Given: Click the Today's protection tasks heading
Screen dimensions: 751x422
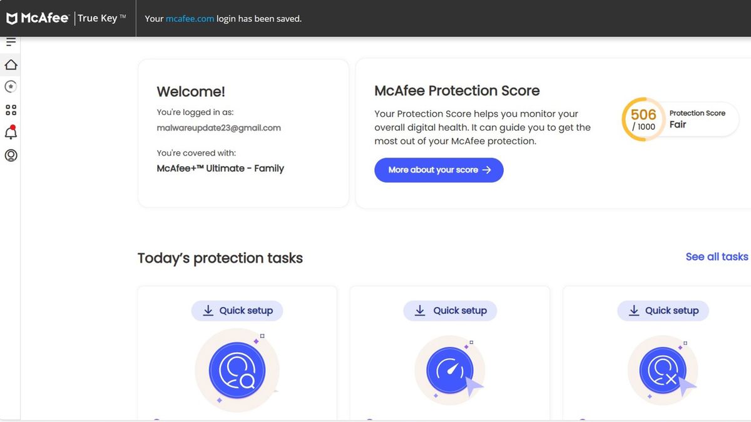Looking at the screenshot, I should coord(220,258).
